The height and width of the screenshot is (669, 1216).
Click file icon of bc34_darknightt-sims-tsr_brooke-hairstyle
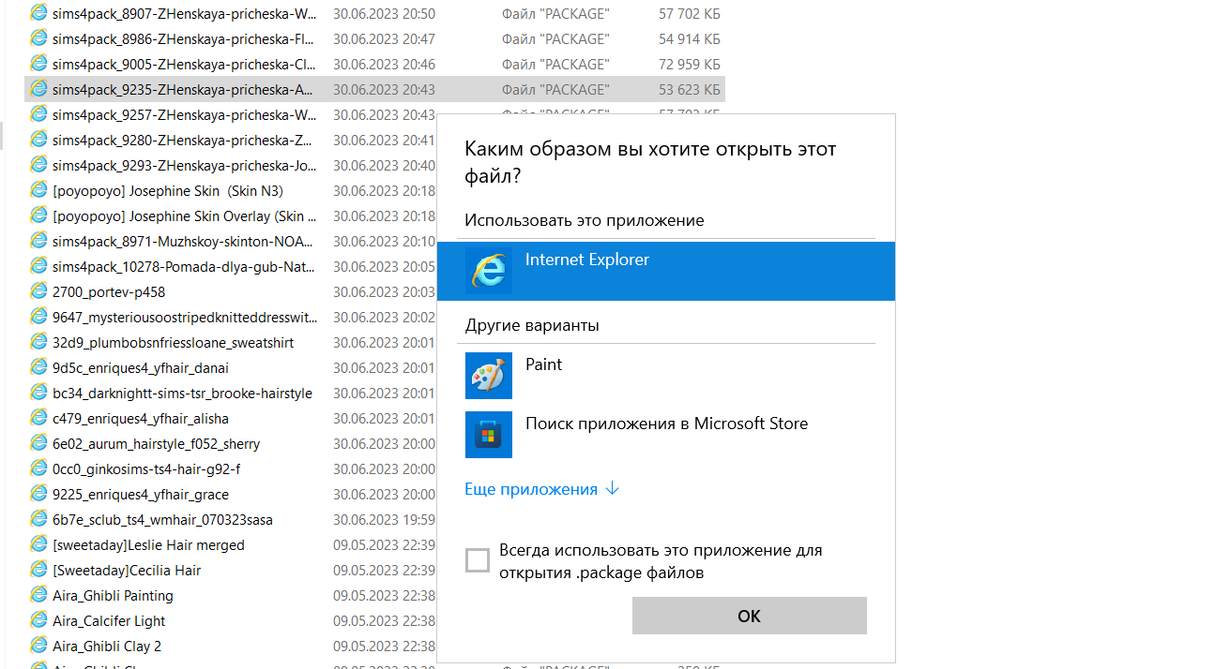click(38, 393)
